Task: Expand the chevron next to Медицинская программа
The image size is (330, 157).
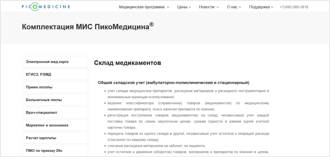Action: tap(168, 7)
